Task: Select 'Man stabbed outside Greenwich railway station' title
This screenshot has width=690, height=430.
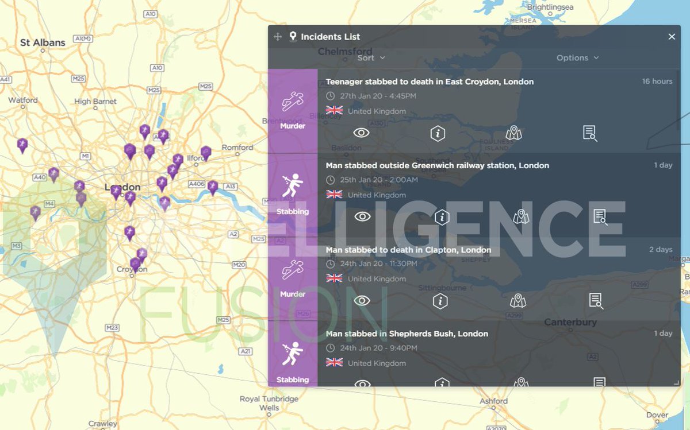Action: (438, 165)
